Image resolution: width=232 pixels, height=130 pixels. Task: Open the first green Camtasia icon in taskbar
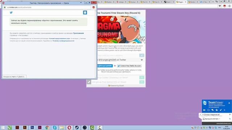pyautogui.click(x=92, y=127)
